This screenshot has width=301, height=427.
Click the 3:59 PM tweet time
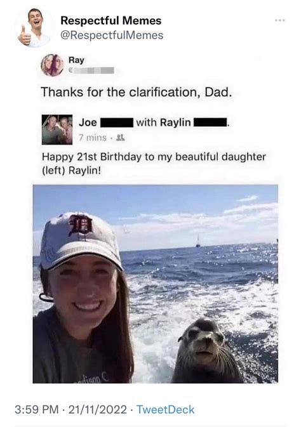37,410
